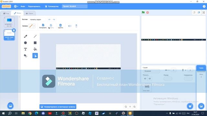Select the Brush tool
Screen dimensions: 207x116
coord(26,36)
